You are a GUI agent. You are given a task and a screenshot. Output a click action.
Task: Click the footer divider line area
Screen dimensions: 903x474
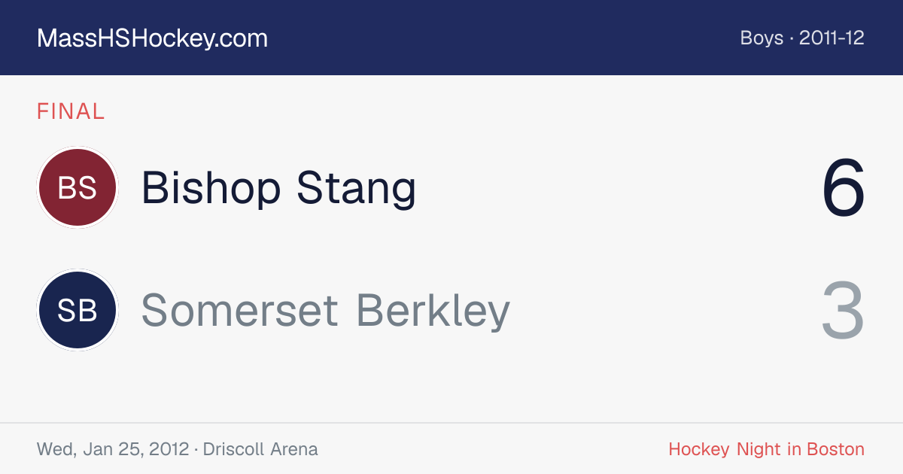pyautogui.click(x=451, y=423)
